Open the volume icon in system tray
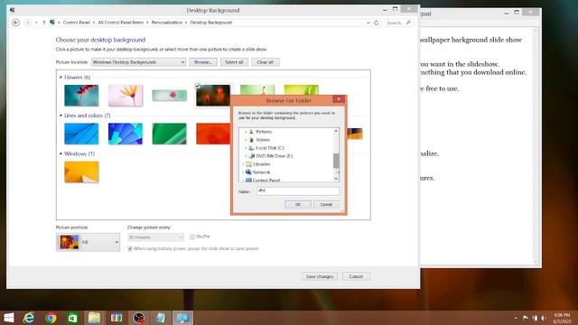 [x=543, y=318]
